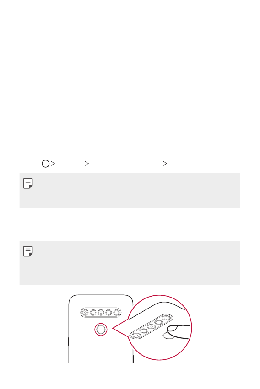Click the leftmost camera lens on the phone back

point(85,313)
